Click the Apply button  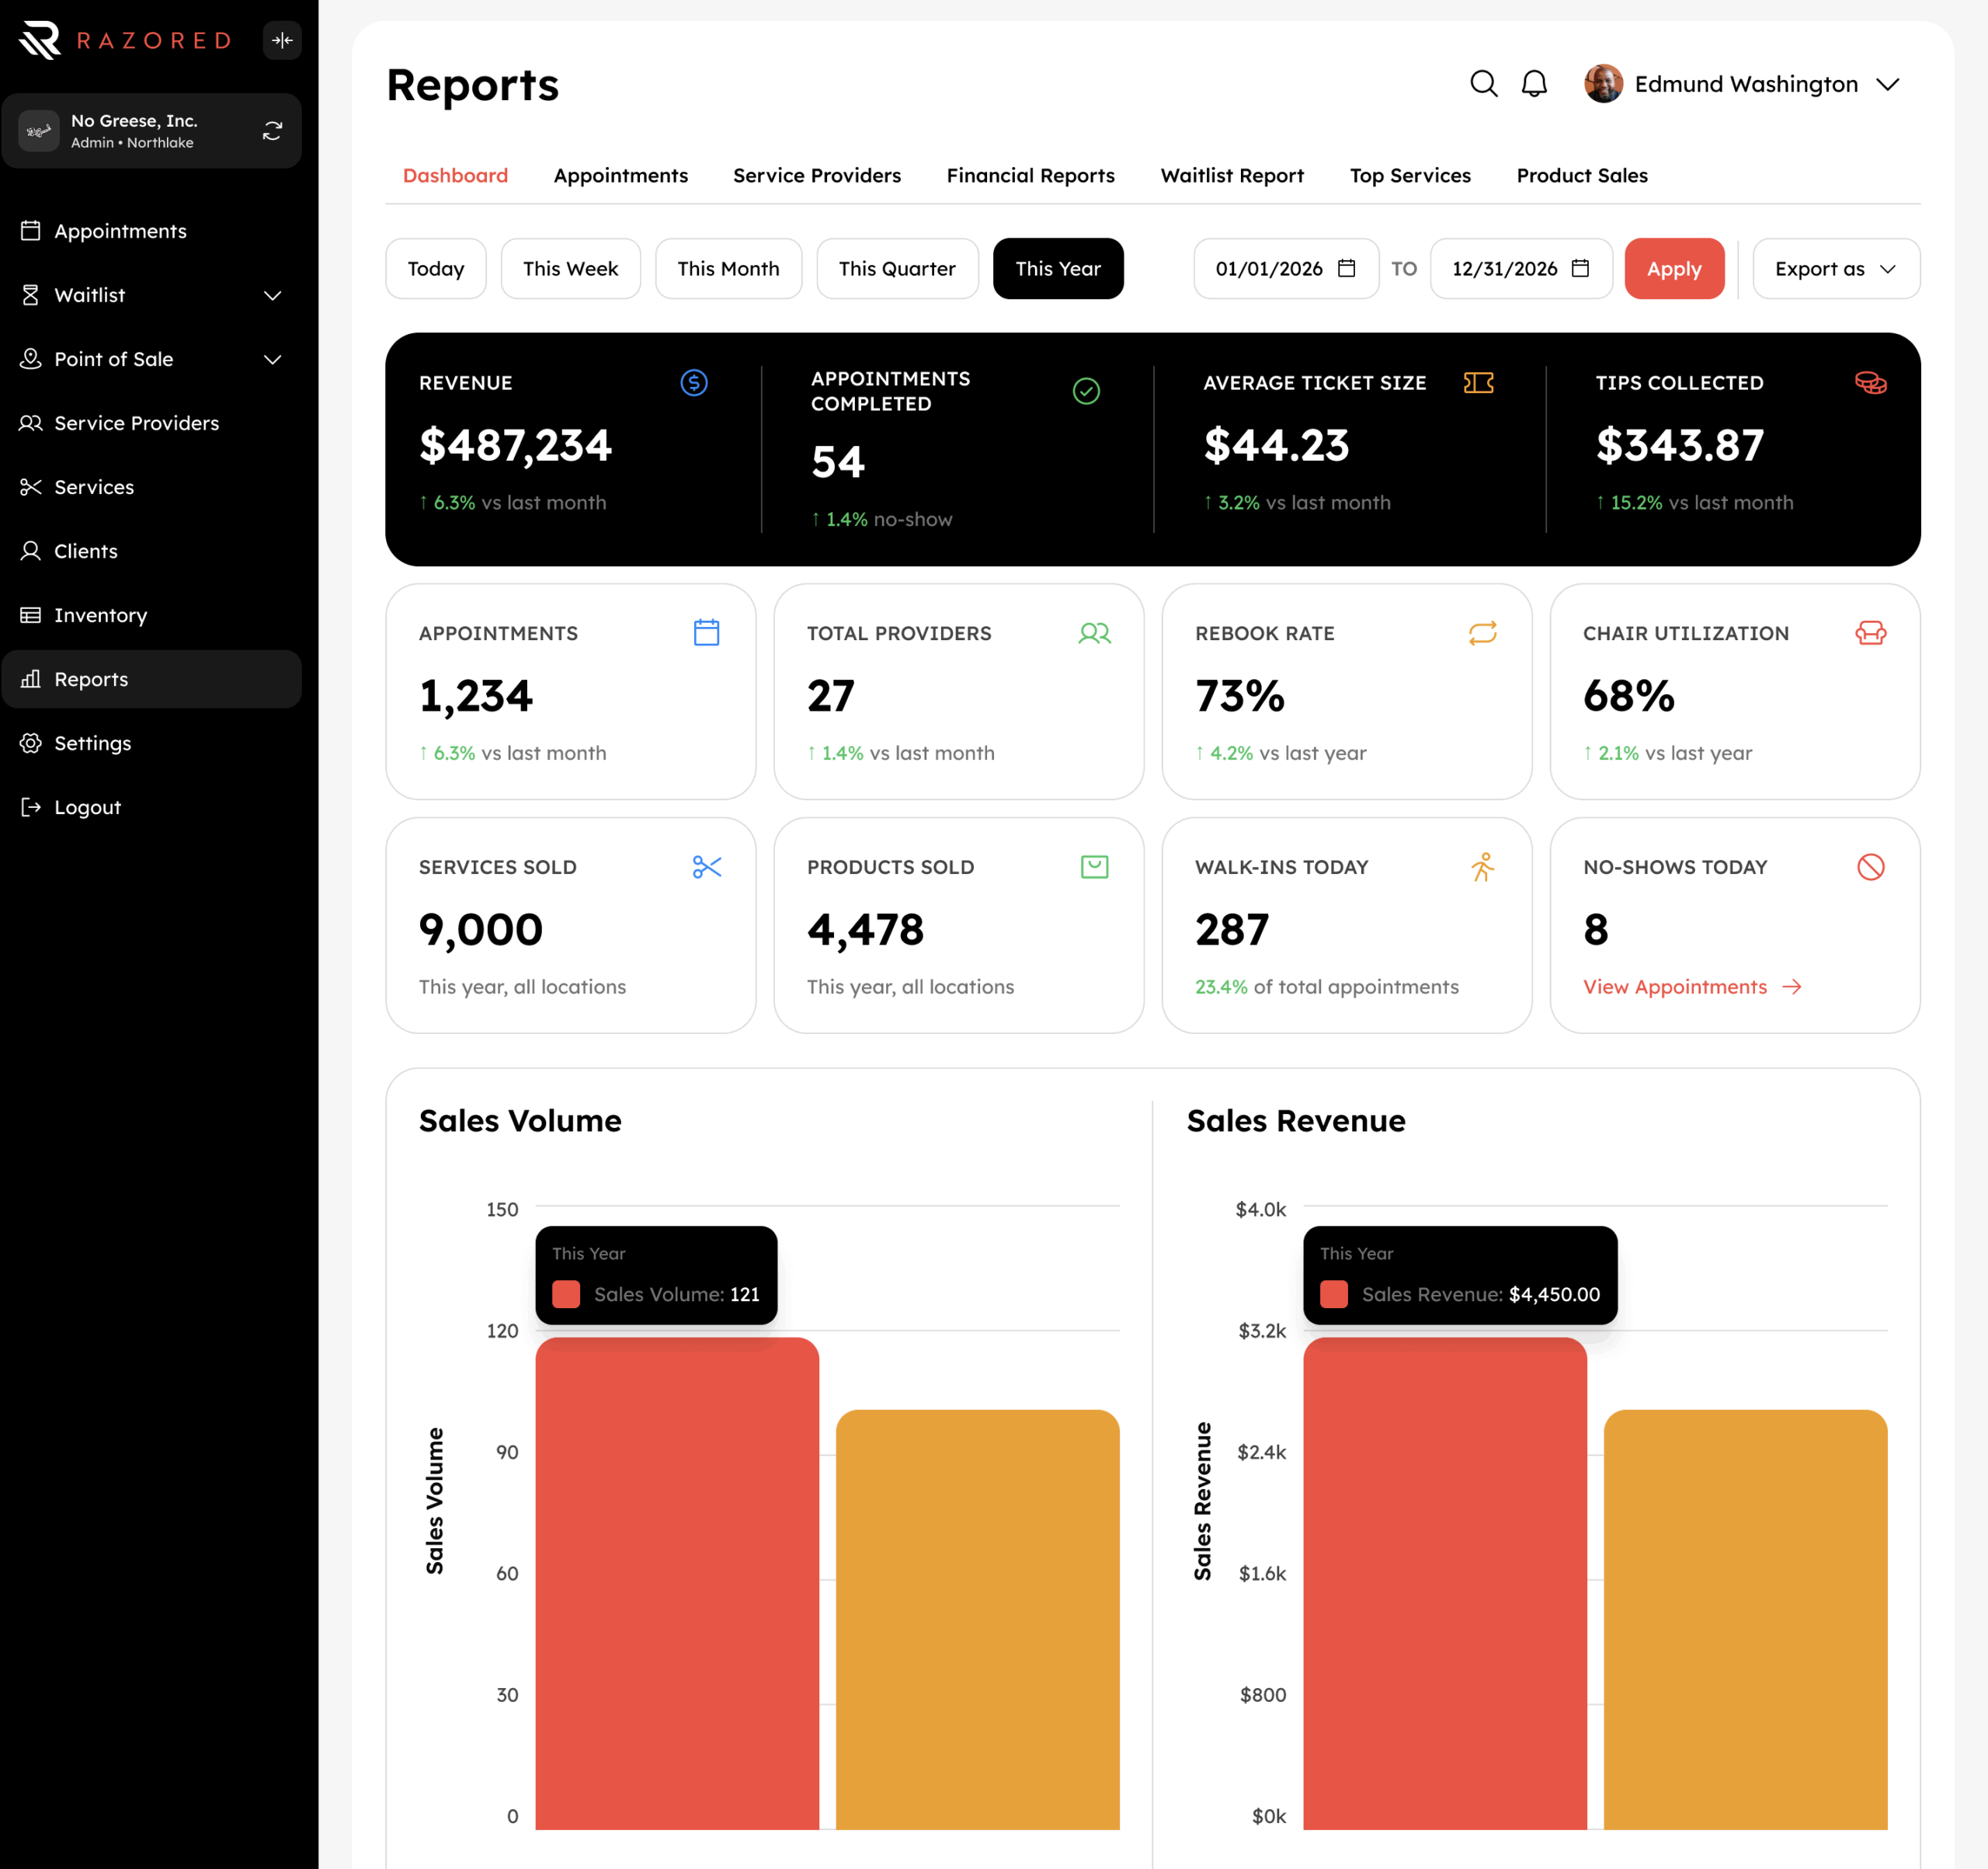pyautogui.click(x=1674, y=268)
